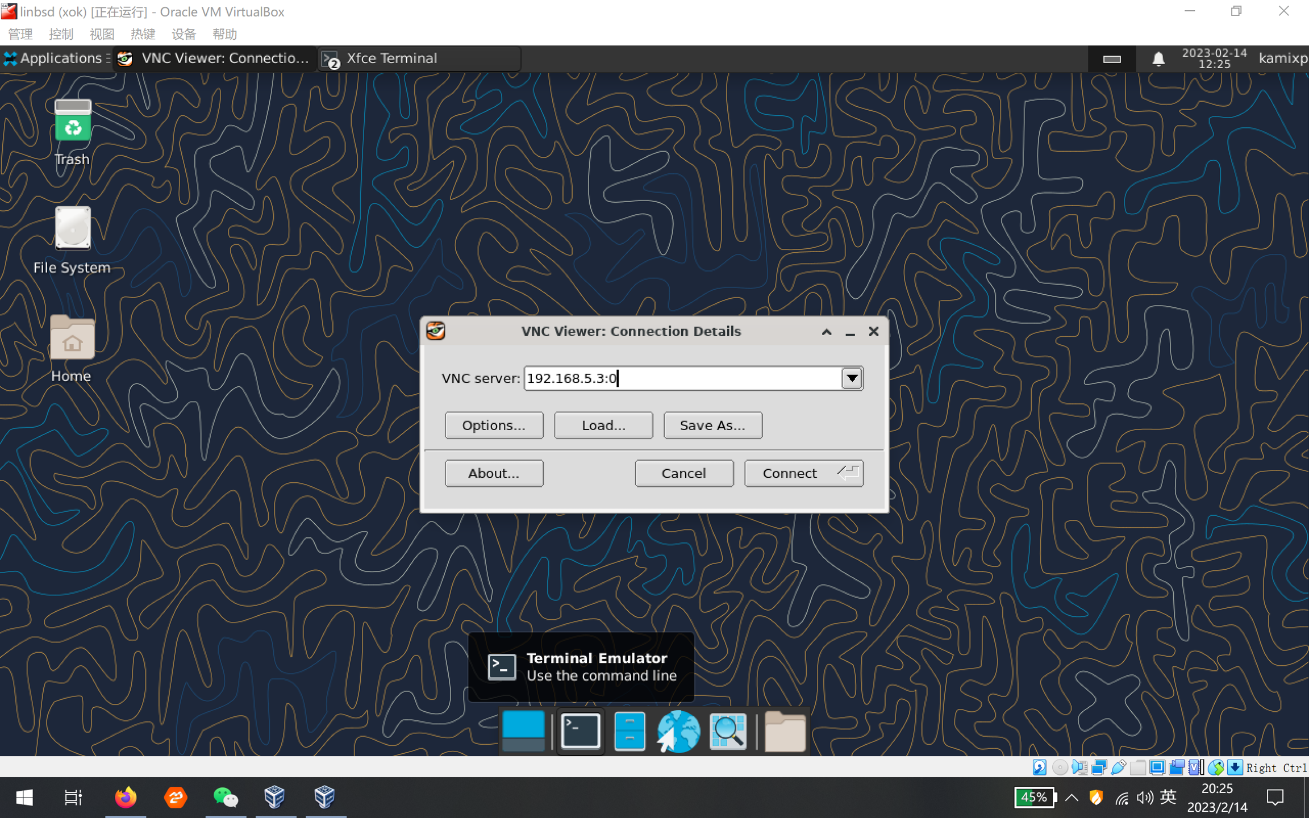The width and height of the screenshot is (1309, 818).
Task: Launch Terminal Emulator from the dock
Action: pos(580,731)
